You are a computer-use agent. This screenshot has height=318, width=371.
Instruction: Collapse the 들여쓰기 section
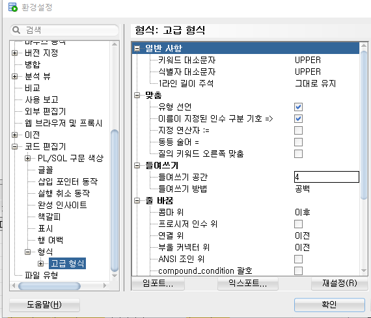137,165
